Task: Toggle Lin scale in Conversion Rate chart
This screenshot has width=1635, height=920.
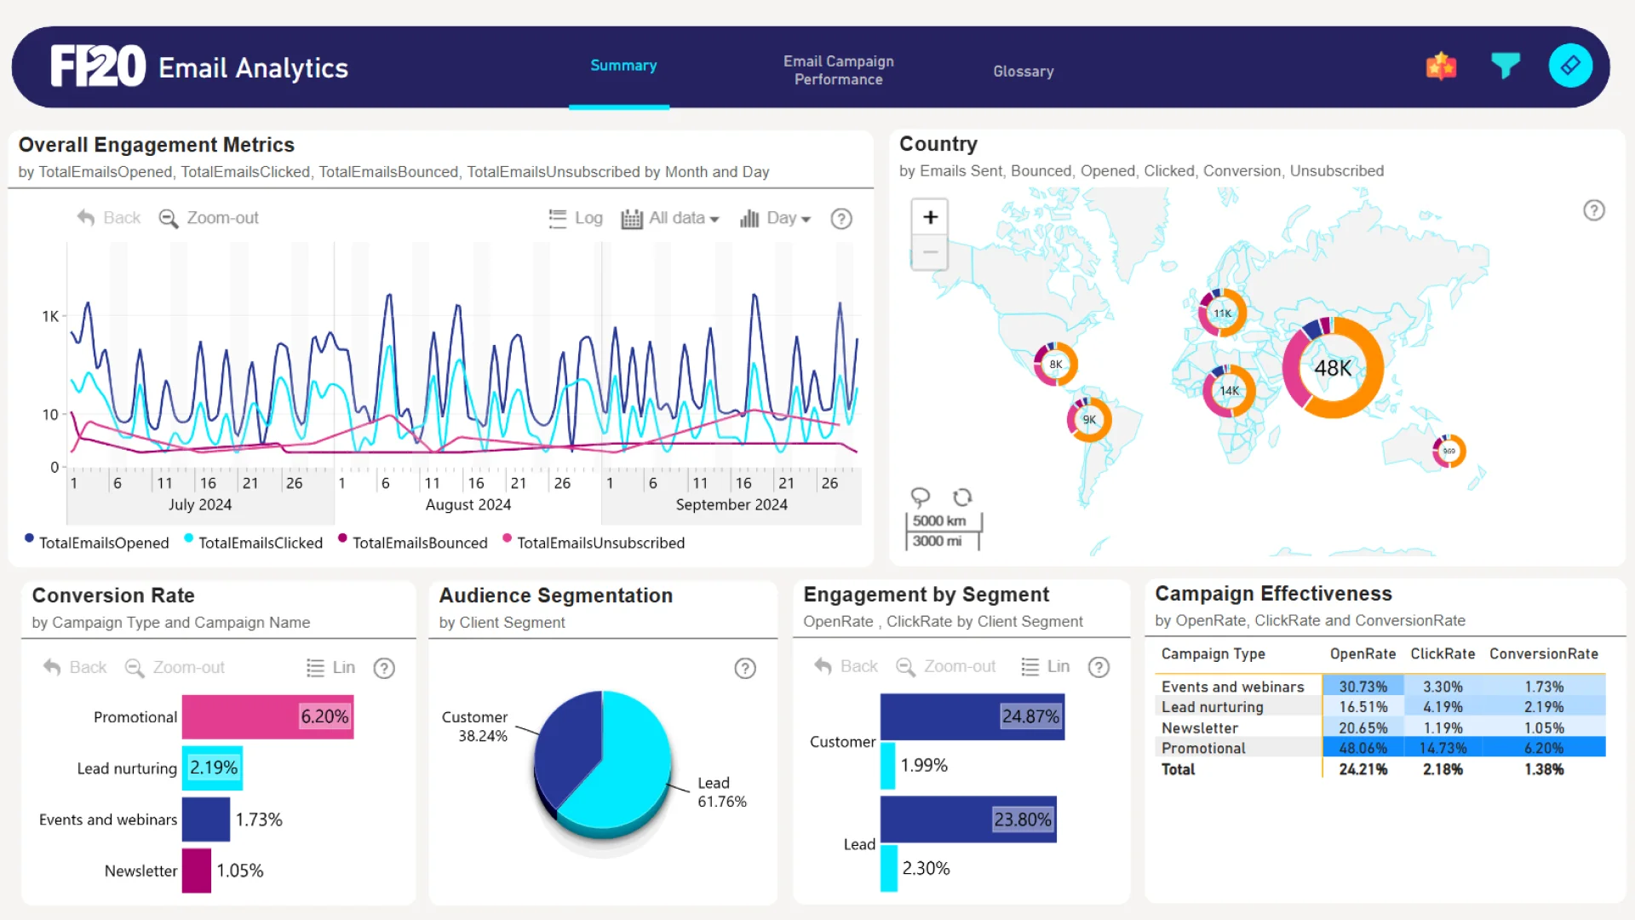Action: click(331, 668)
